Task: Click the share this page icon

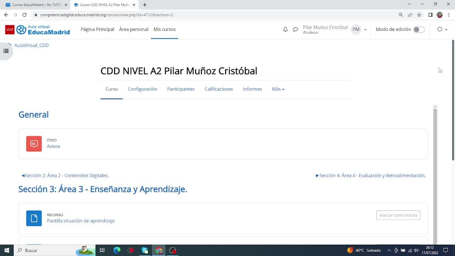Action: point(410,15)
